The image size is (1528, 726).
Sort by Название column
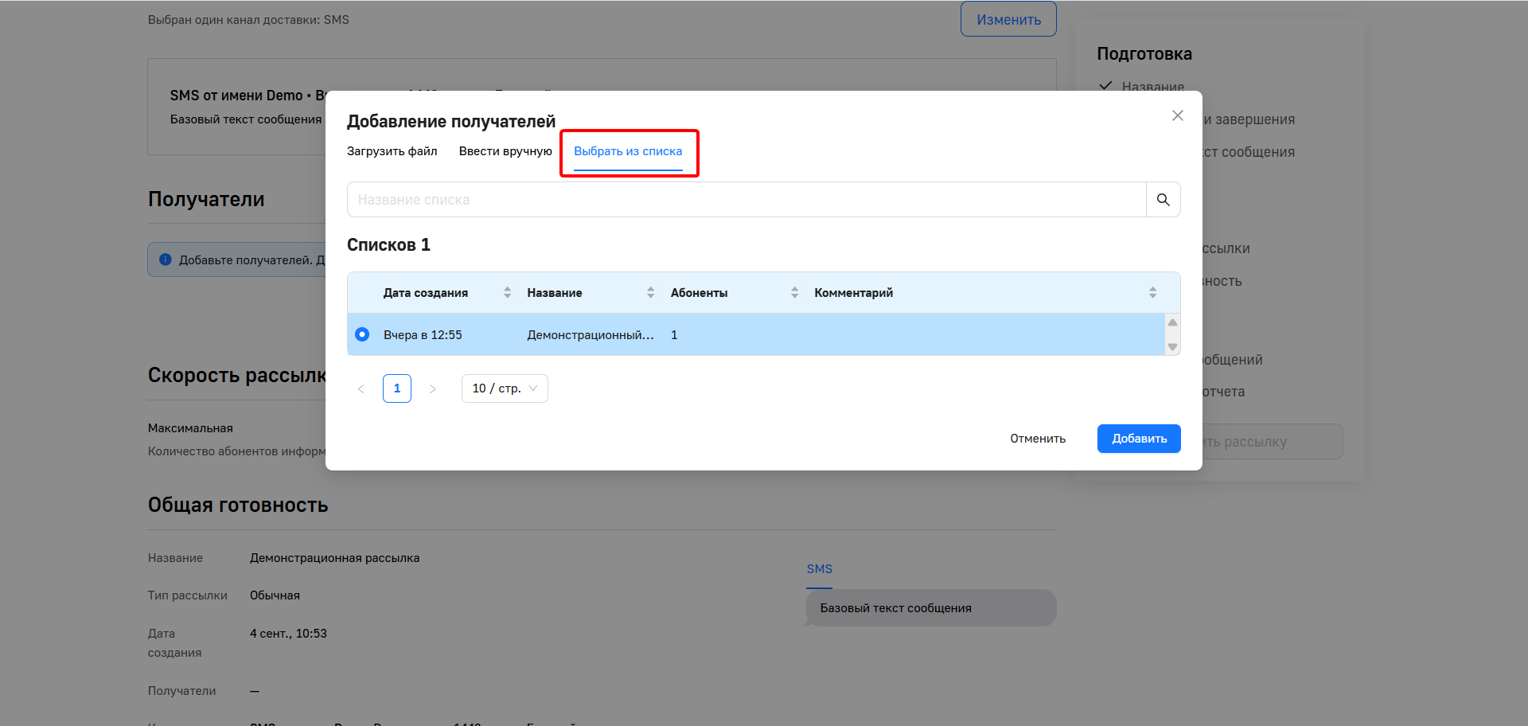pos(650,293)
